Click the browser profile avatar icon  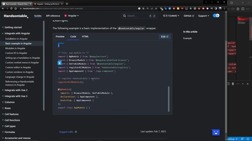(x=220, y=8)
